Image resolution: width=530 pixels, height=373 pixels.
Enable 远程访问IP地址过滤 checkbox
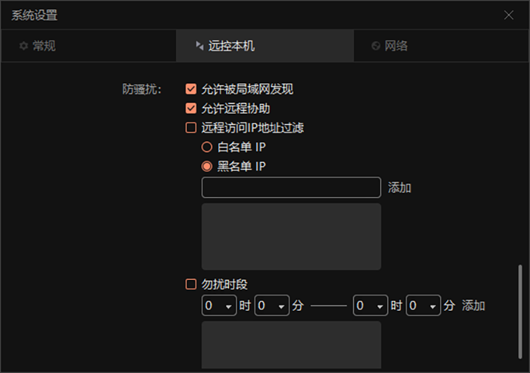[x=191, y=128]
